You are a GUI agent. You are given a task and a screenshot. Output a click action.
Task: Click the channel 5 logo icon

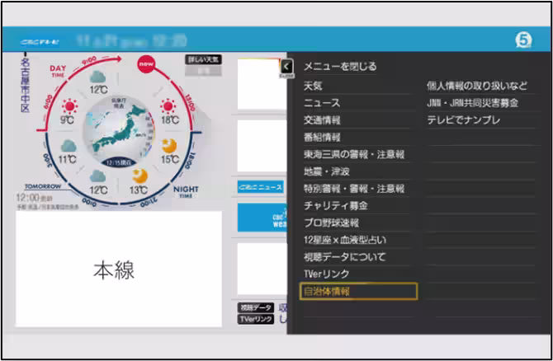523,40
